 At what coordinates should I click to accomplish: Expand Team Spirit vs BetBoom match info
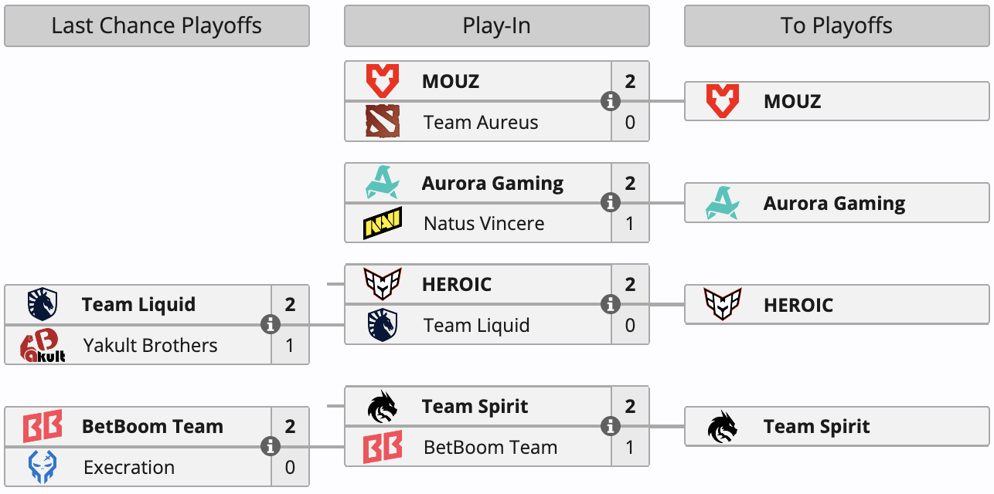click(x=611, y=427)
